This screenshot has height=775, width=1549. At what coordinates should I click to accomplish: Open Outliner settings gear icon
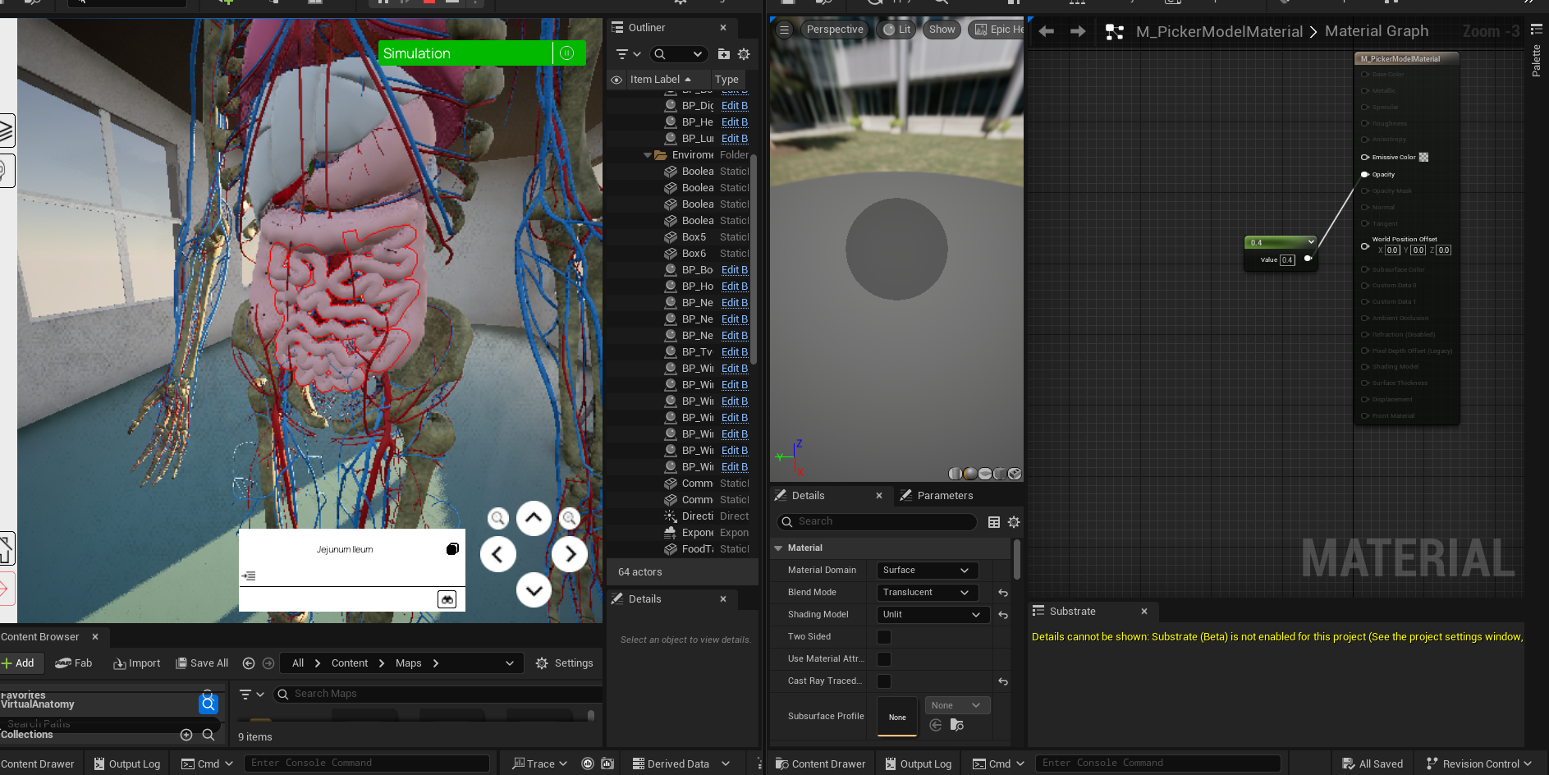coord(744,54)
